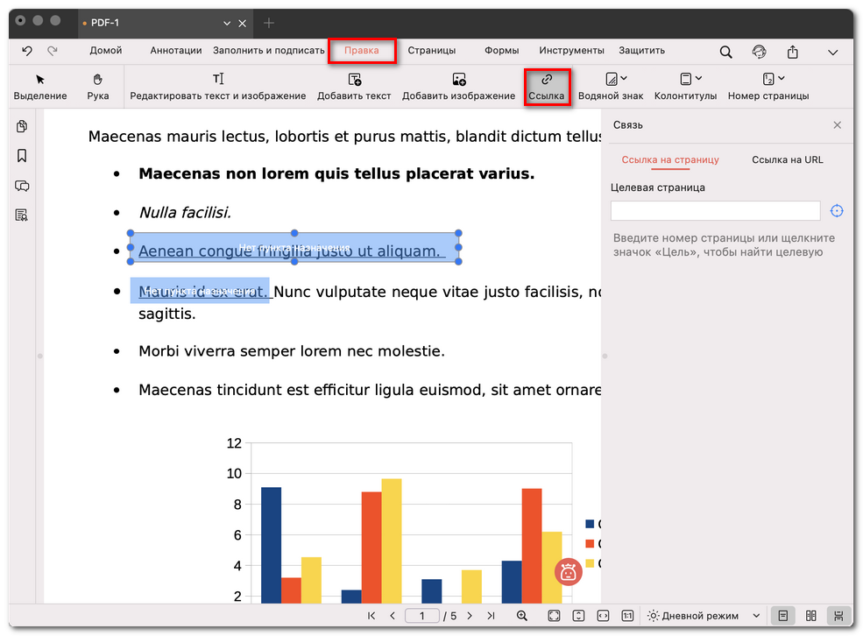Go to next page using arrow
This screenshot has height=636, width=863.
(x=470, y=616)
